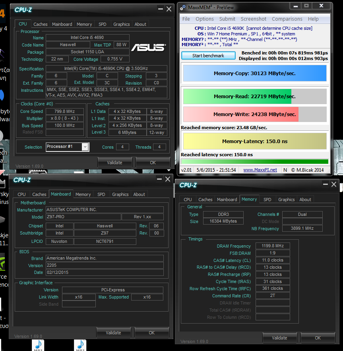Image resolution: width=343 pixels, height=351 pixels.
Task: Open SPD tab in Mainboard CPU-Z window
Action: (x=101, y=194)
